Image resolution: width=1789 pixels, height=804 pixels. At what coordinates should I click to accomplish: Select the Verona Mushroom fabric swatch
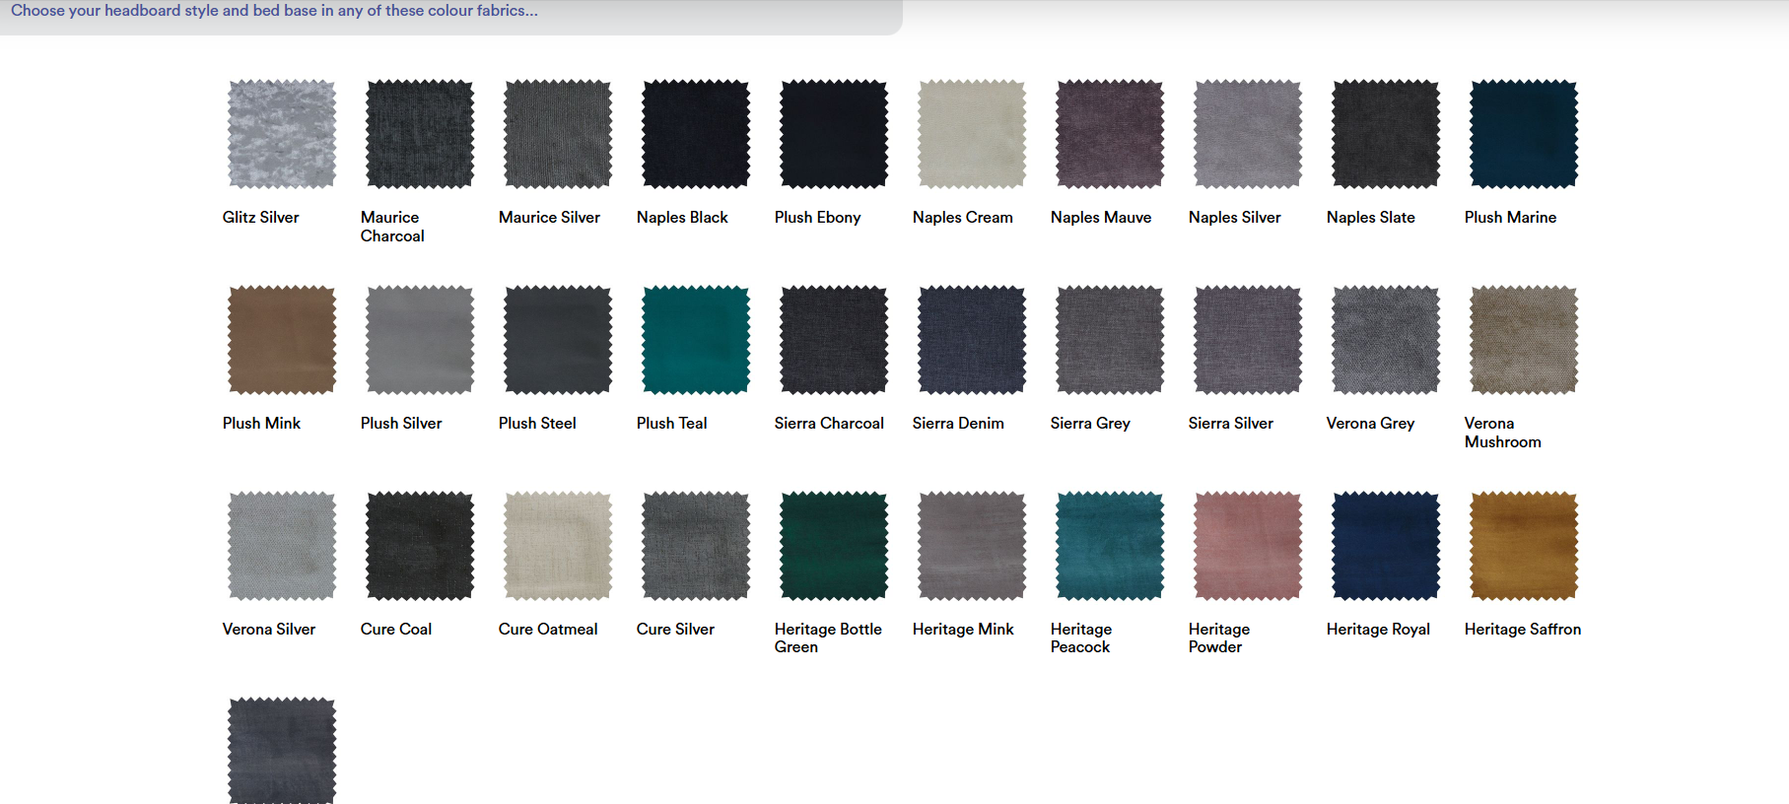[x=1524, y=340]
